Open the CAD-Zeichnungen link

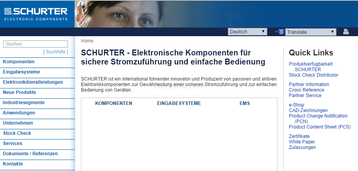click(x=308, y=110)
